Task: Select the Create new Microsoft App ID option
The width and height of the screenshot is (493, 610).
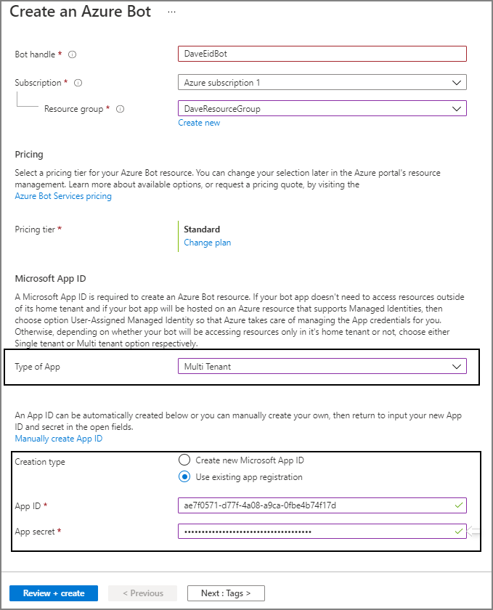Action: [185, 460]
